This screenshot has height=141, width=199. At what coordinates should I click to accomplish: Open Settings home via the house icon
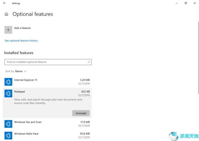(6, 14)
